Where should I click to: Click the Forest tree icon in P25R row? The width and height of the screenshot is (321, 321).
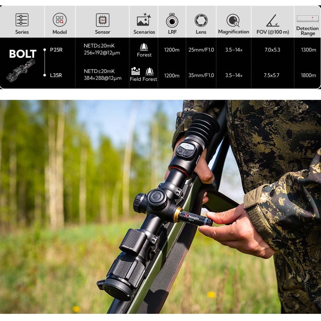pos(144,47)
